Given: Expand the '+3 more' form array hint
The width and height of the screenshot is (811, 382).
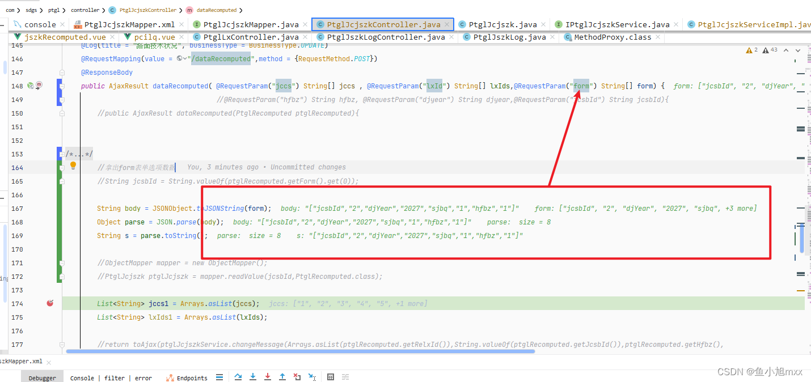Looking at the screenshot, I should (x=741, y=209).
